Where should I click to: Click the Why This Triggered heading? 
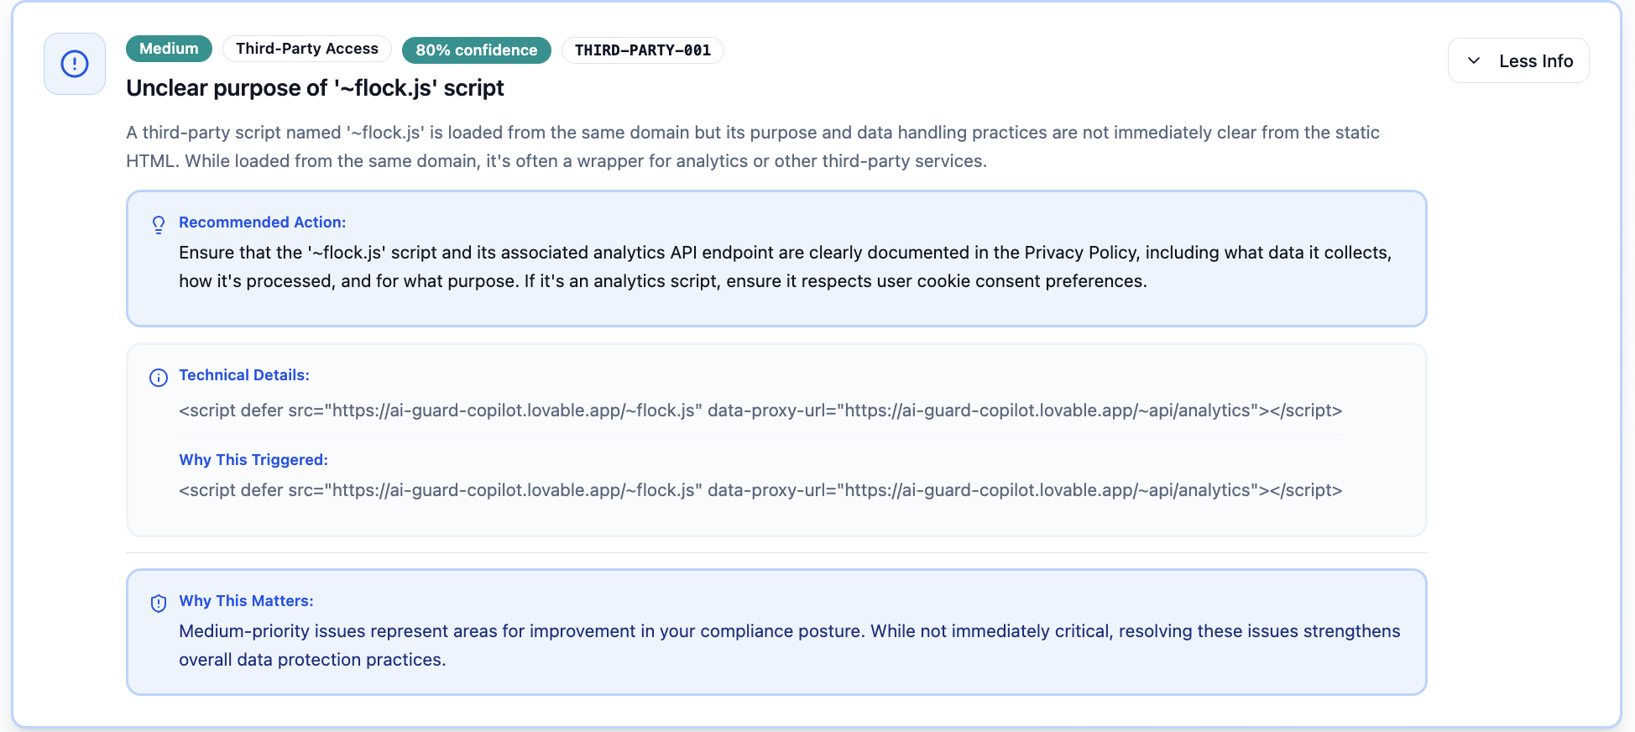pos(253,460)
